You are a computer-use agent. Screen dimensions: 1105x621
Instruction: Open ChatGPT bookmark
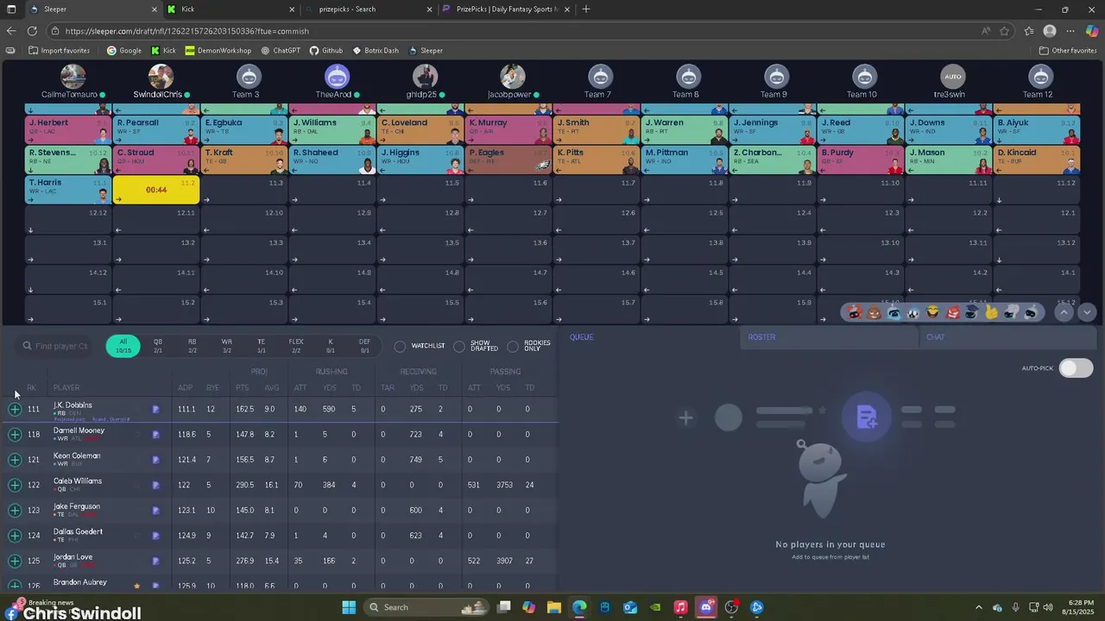point(281,51)
